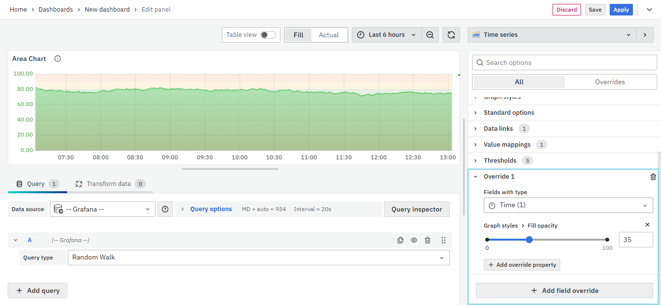Toggle the Table view switch
661x305 pixels.
tap(268, 35)
